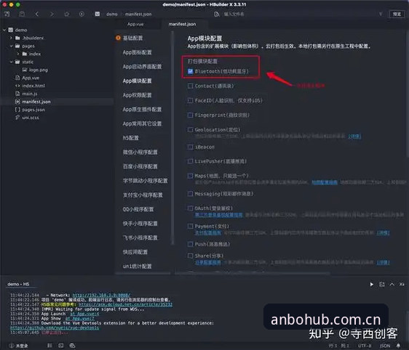
Task: Click the filter funnel icon at top right
Action: [x=381, y=14]
